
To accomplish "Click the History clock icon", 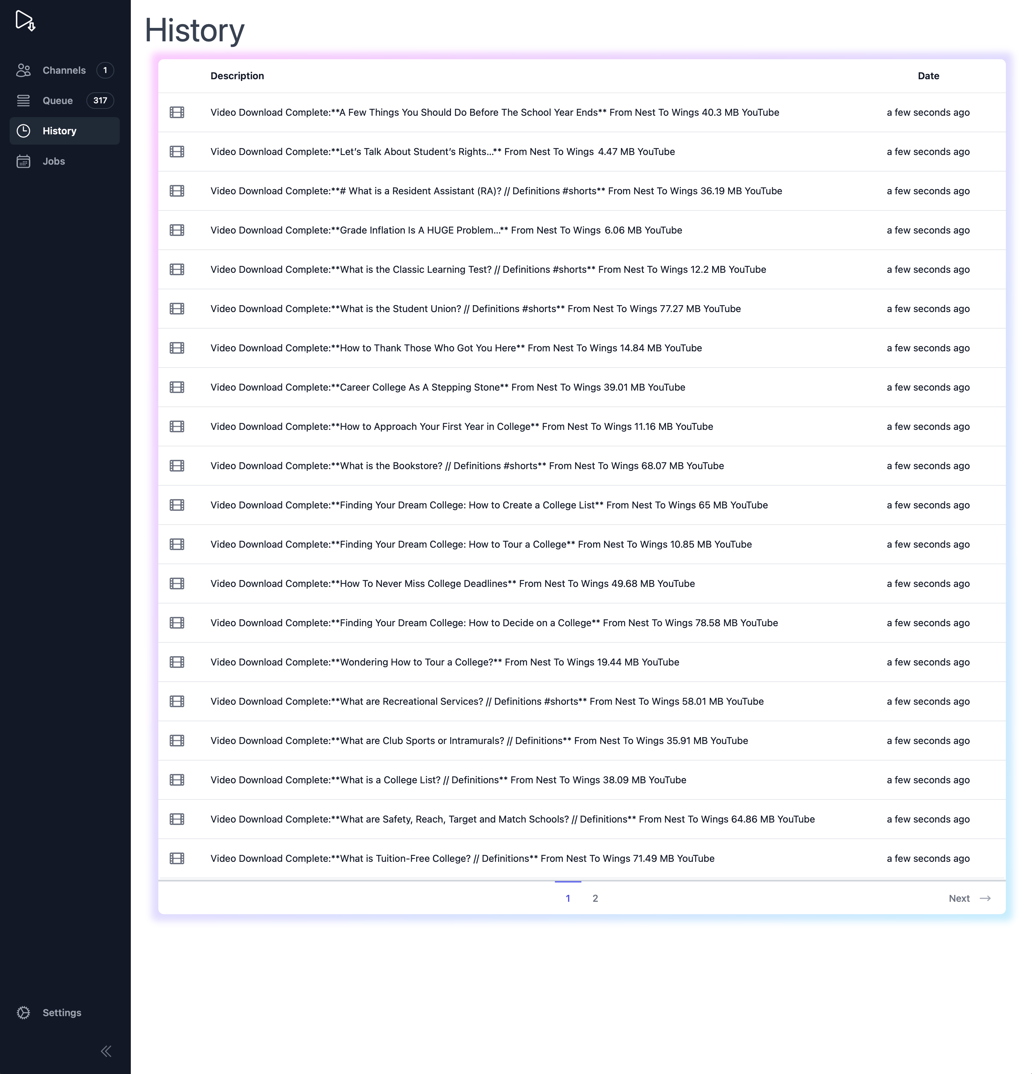I will [23, 131].
